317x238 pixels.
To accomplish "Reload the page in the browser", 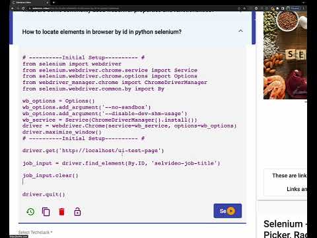I will (23, 8).
